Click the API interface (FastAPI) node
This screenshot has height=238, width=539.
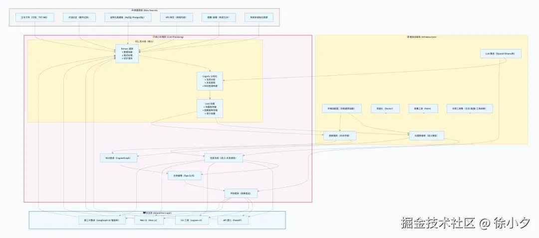(x=233, y=220)
